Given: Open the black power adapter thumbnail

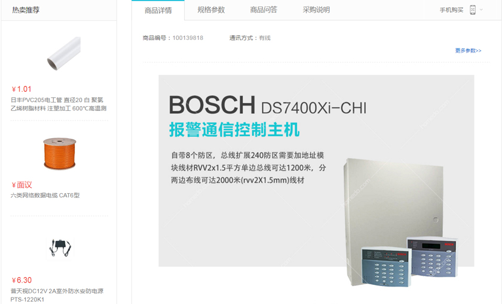Looking at the screenshot, I should point(60,247).
